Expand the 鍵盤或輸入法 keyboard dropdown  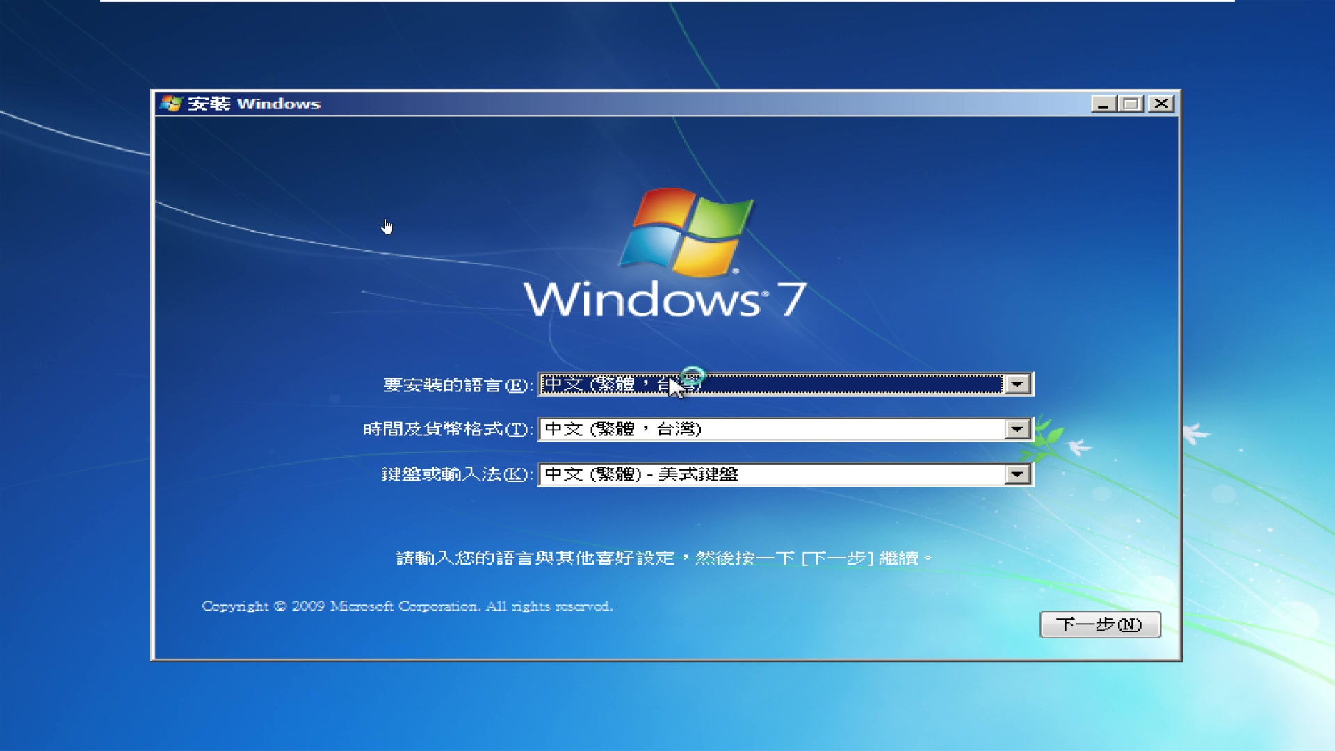pos(1017,474)
